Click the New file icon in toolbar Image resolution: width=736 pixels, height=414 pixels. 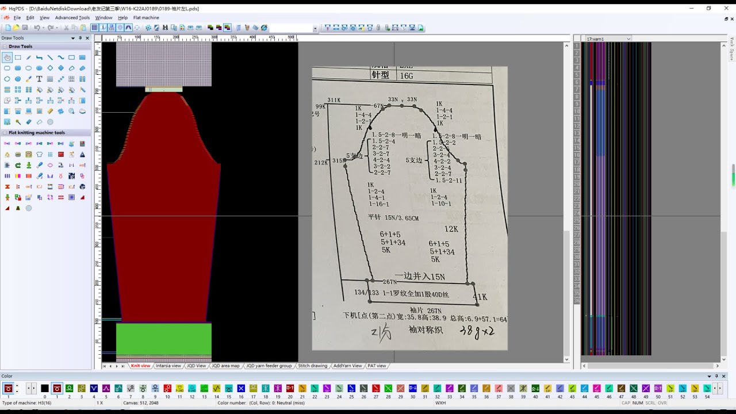click(8, 28)
